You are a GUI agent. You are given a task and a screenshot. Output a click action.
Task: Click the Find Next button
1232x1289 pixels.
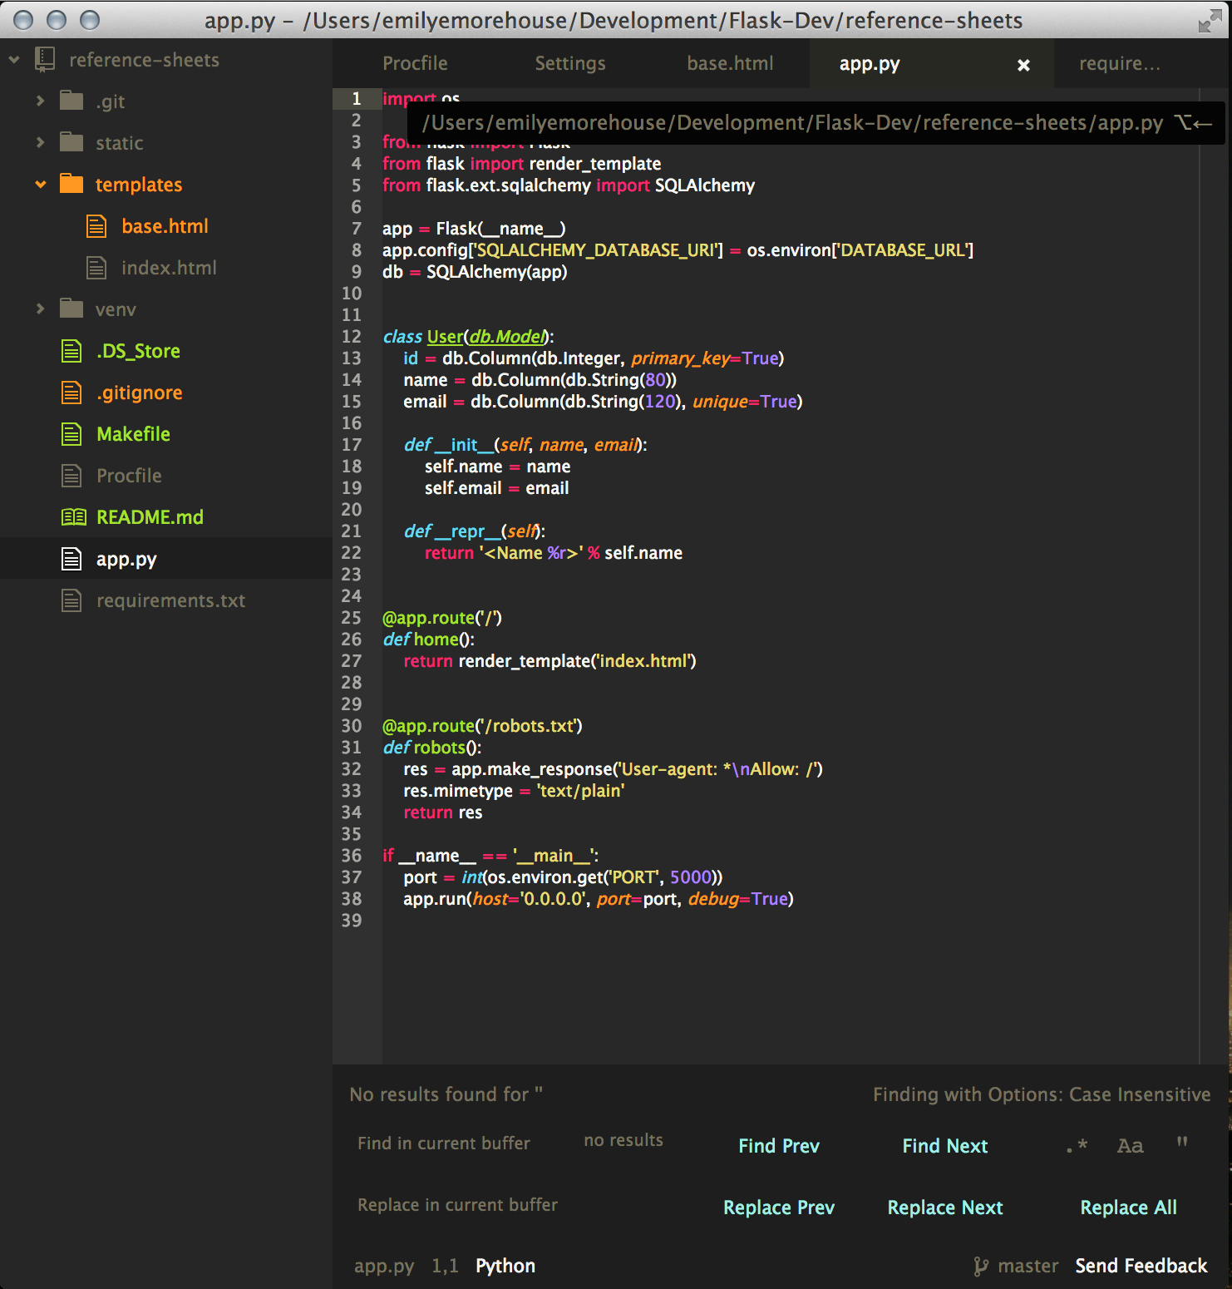(x=944, y=1145)
